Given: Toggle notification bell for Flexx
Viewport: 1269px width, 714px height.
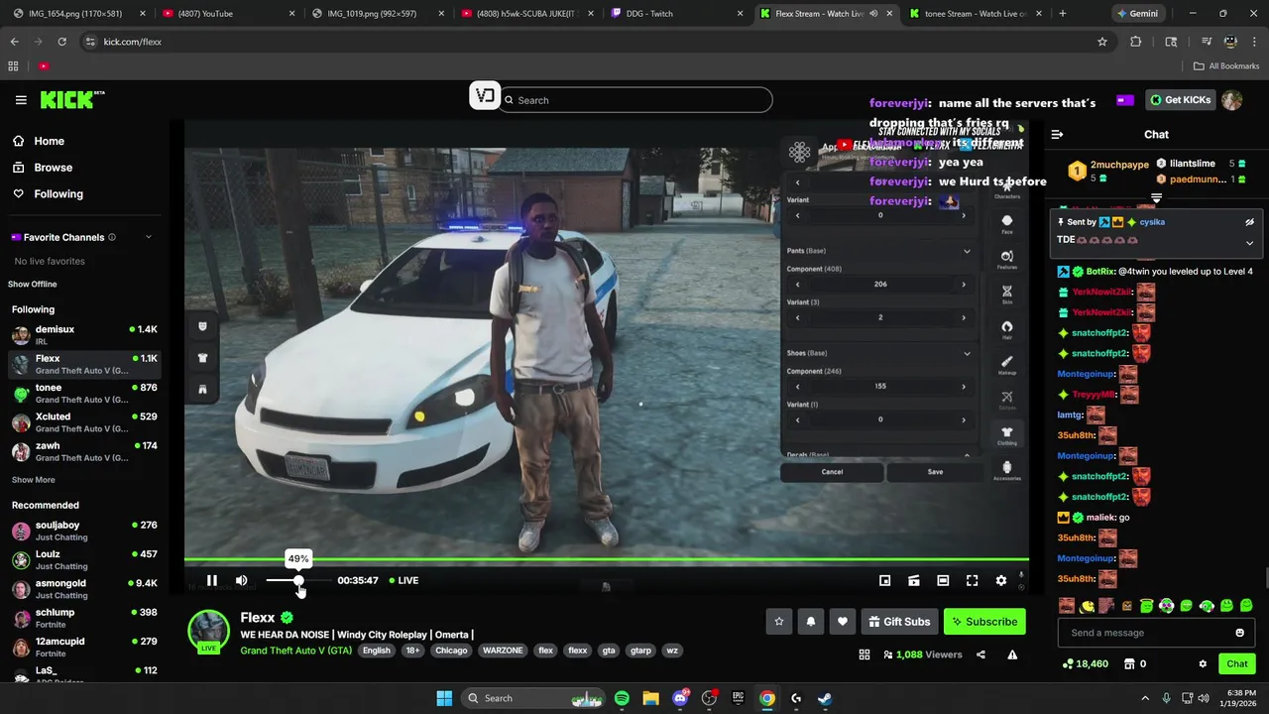Looking at the screenshot, I should [811, 622].
